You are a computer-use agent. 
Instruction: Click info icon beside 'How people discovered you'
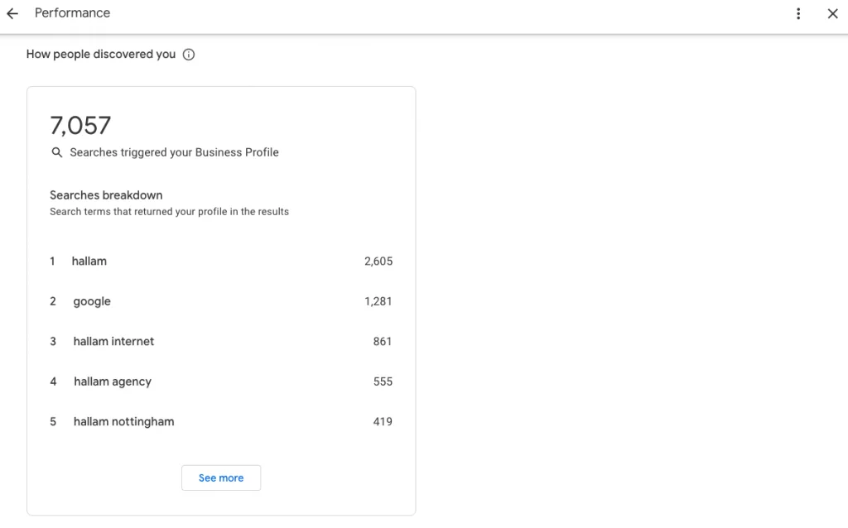point(189,55)
